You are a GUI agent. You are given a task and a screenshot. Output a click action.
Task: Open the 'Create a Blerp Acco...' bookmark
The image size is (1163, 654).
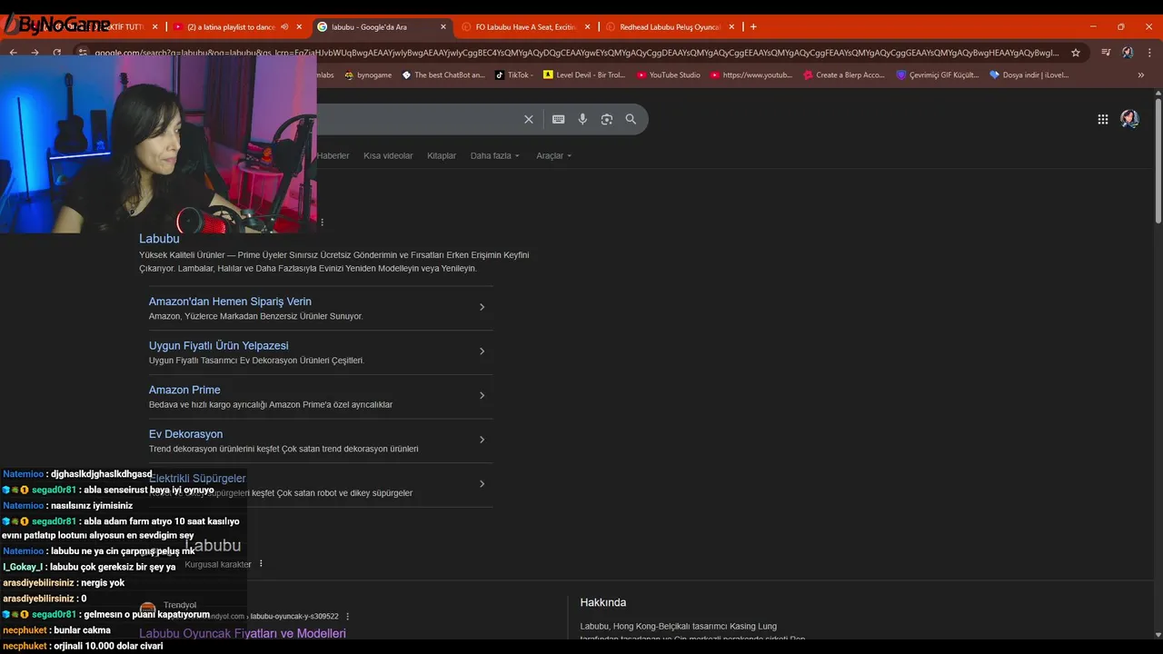click(844, 75)
